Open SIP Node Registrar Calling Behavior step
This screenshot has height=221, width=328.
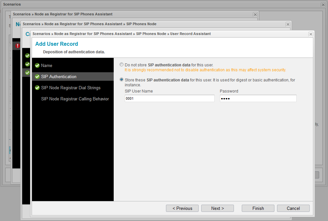click(75, 99)
